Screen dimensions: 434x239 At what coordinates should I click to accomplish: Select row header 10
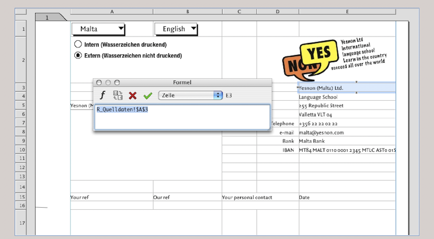pos(22,150)
